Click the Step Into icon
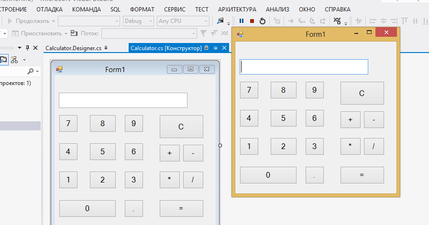 (x=301, y=21)
